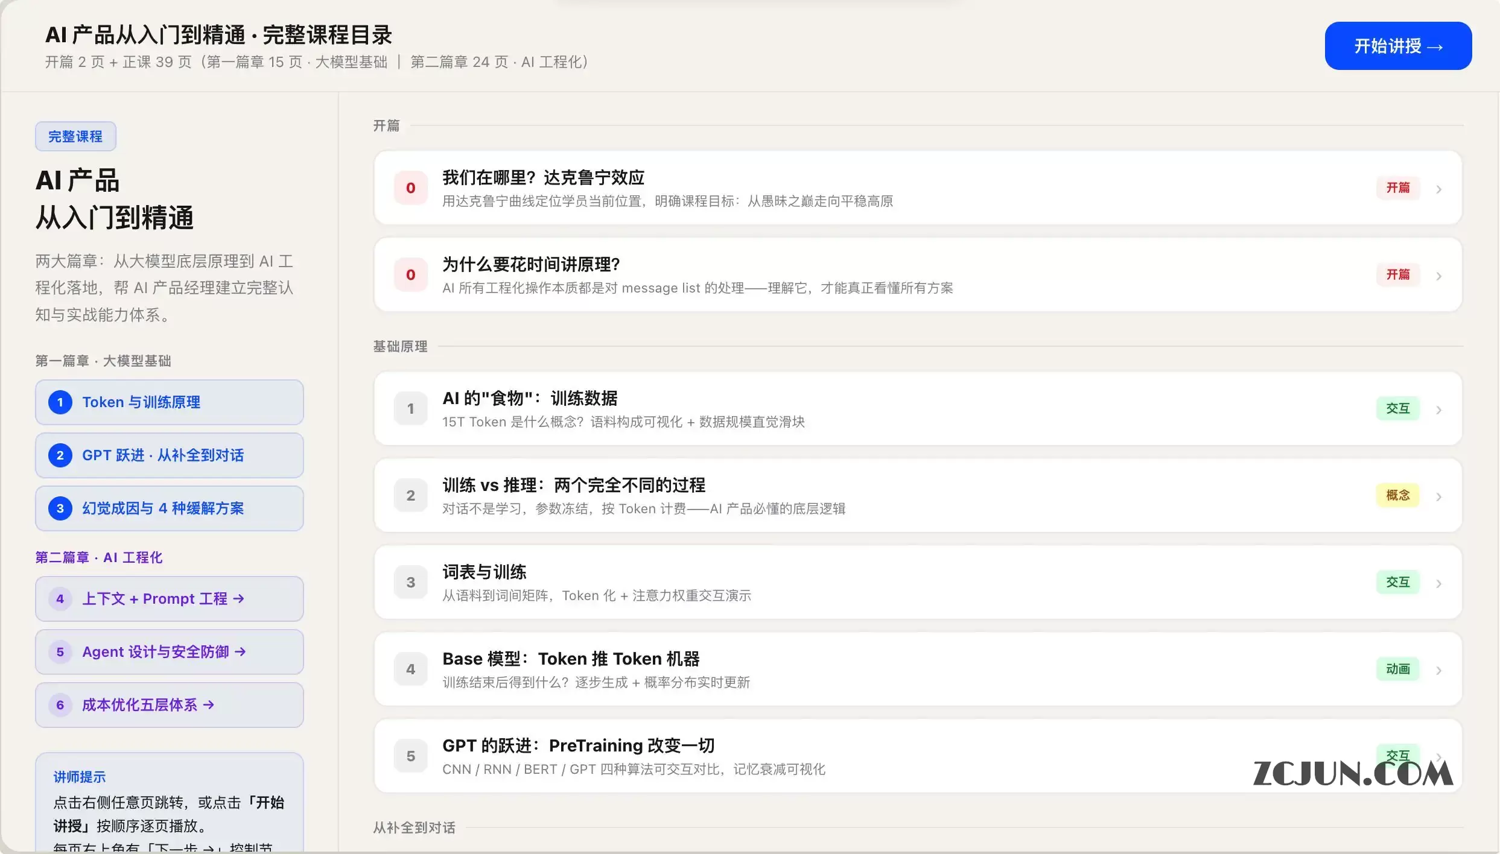This screenshot has height=854, width=1500.
Task: Open the card Base 模型：Token 推 Token 机器
Action: click(x=918, y=669)
